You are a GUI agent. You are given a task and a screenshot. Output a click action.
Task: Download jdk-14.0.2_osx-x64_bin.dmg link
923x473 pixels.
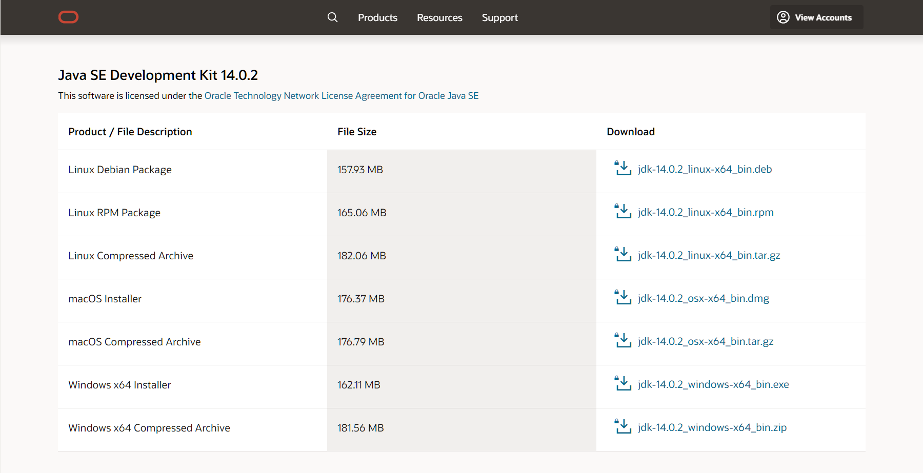click(704, 298)
